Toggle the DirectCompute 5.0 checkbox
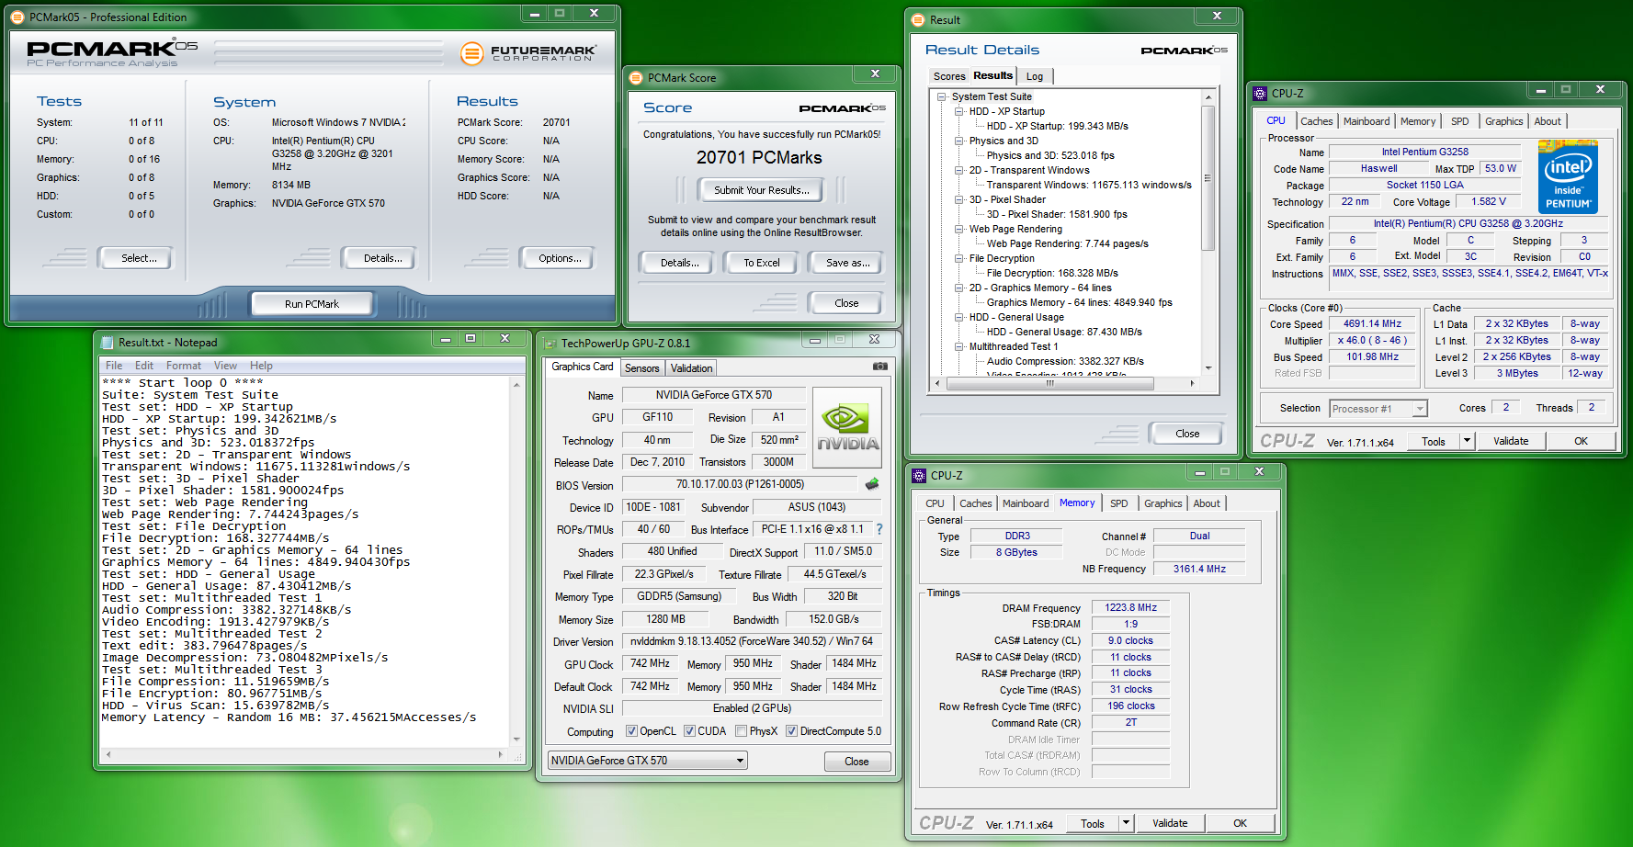1633x847 pixels. click(791, 731)
